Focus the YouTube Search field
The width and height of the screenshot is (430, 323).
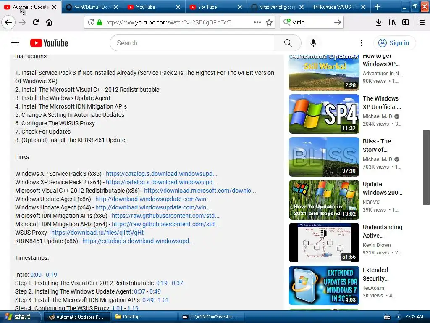pyautogui.click(x=192, y=43)
